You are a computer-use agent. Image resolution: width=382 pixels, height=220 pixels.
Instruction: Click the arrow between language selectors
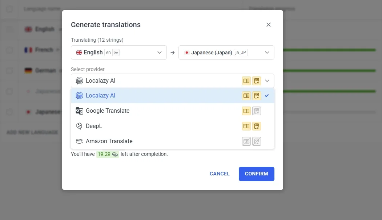(x=173, y=53)
